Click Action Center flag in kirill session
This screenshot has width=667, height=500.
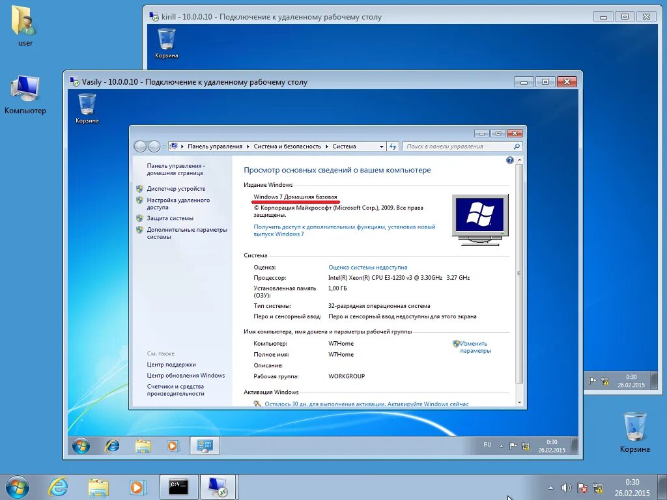click(592, 381)
